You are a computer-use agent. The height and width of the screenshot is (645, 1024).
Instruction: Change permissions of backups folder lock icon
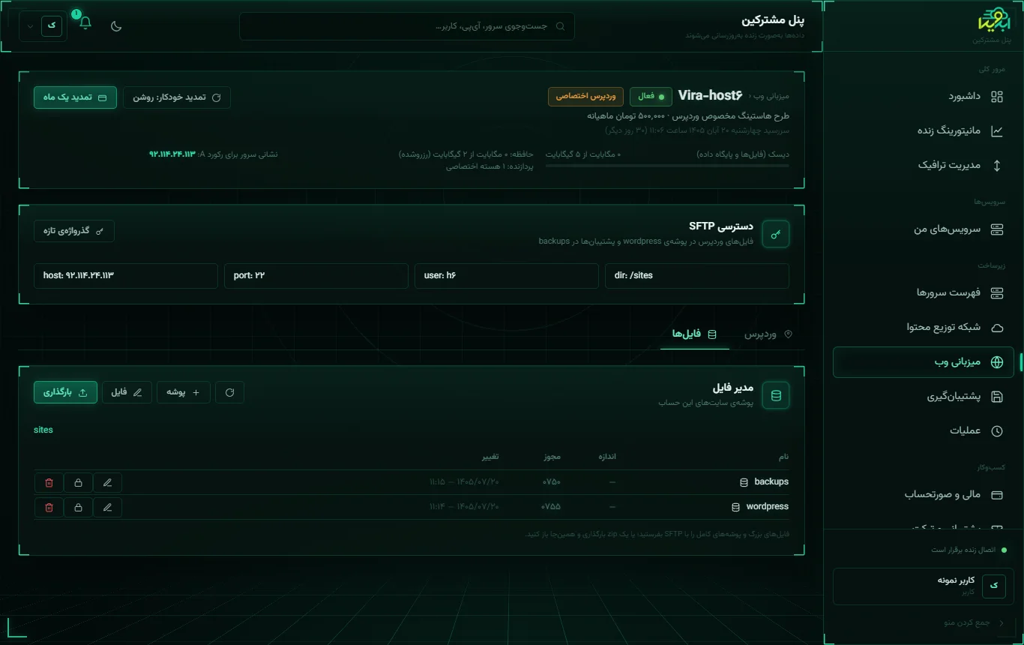pyautogui.click(x=79, y=483)
